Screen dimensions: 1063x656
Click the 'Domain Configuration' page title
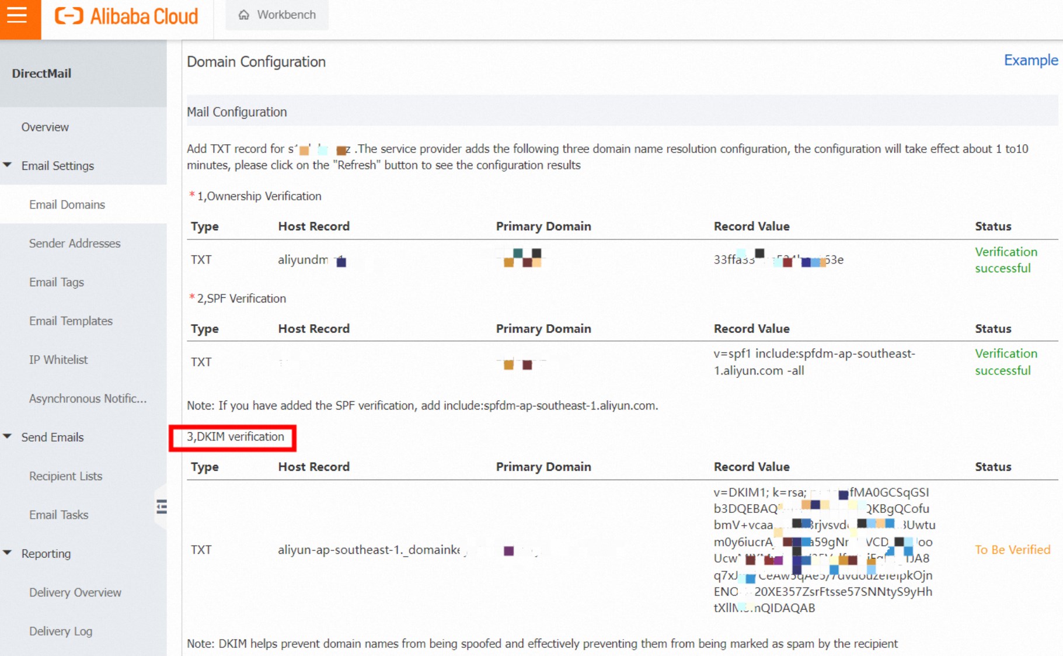256,62
